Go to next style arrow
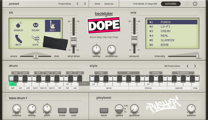 coord(195,66)
